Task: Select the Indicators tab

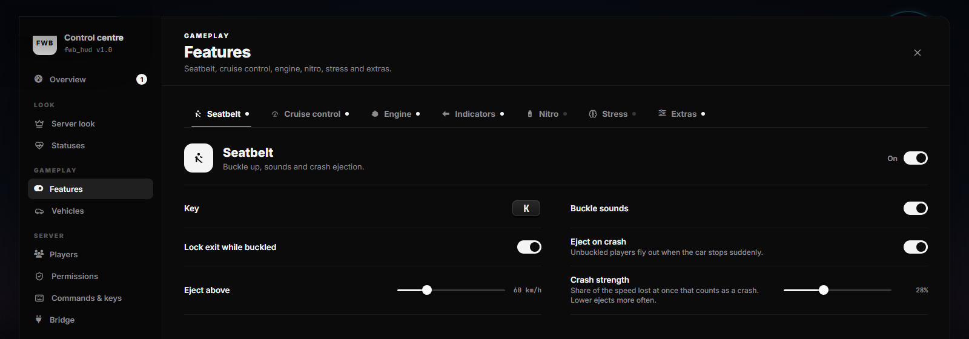Action: pos(473,114)
